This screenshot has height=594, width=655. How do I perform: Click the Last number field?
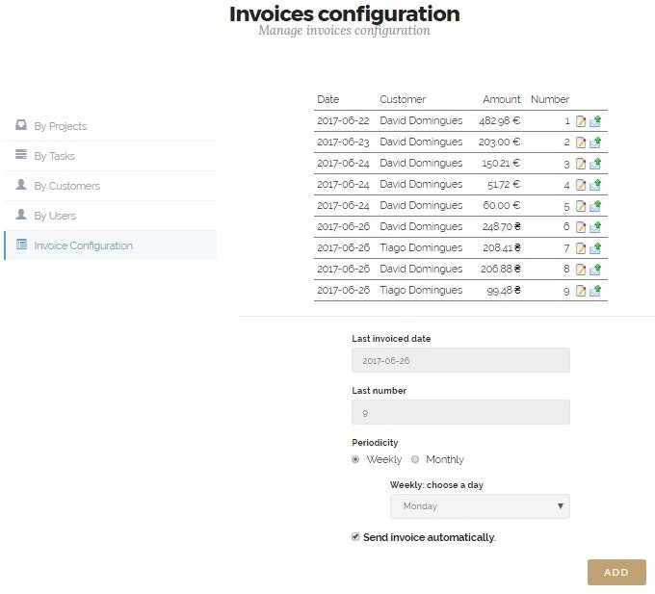pos(460,412)
